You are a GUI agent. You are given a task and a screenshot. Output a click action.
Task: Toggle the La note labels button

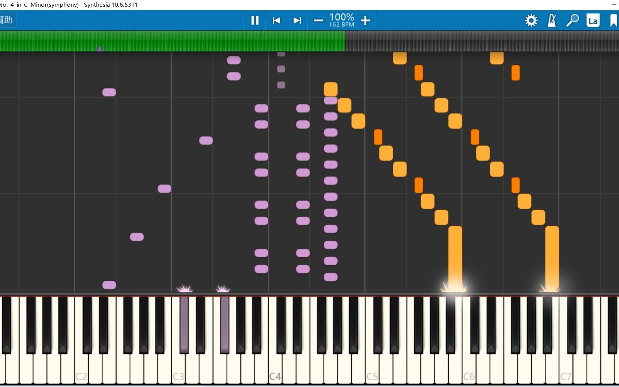coord(593,20)
